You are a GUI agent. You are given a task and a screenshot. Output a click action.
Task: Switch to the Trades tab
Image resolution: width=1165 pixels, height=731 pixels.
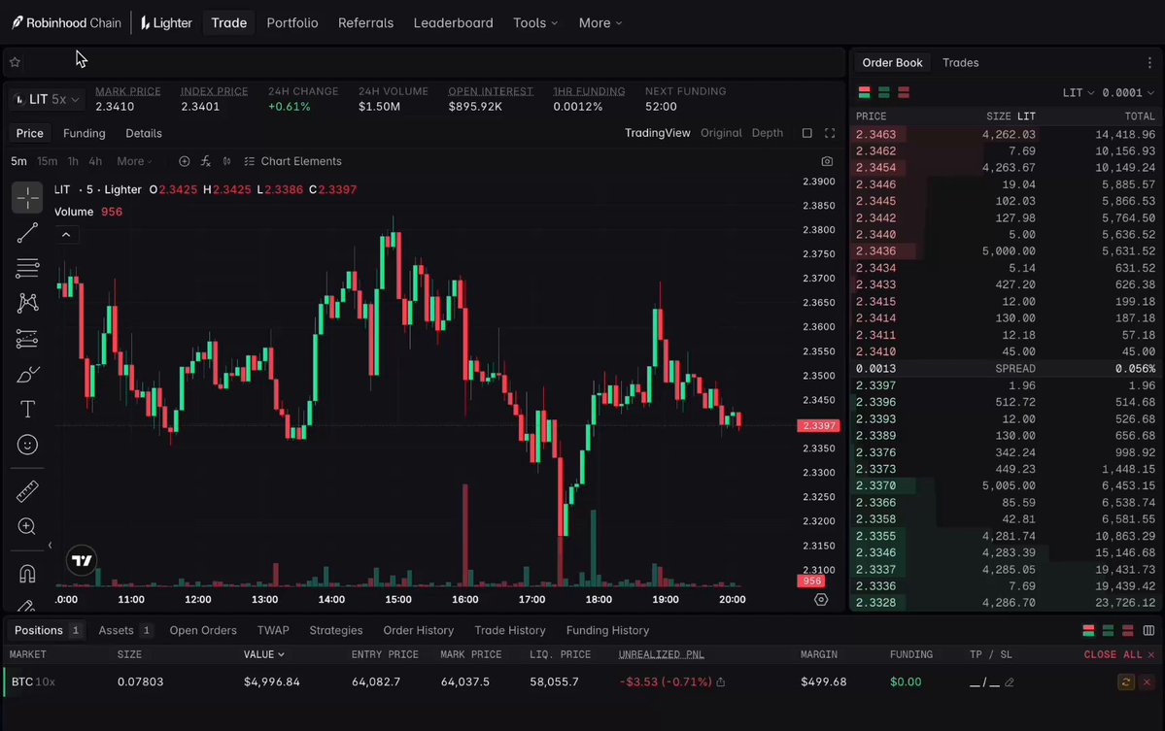[960, 63]
